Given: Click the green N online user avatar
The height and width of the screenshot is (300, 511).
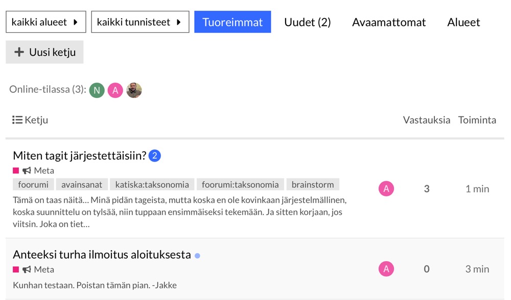Looking at the screenshot, I should click(x=97, y=90).
